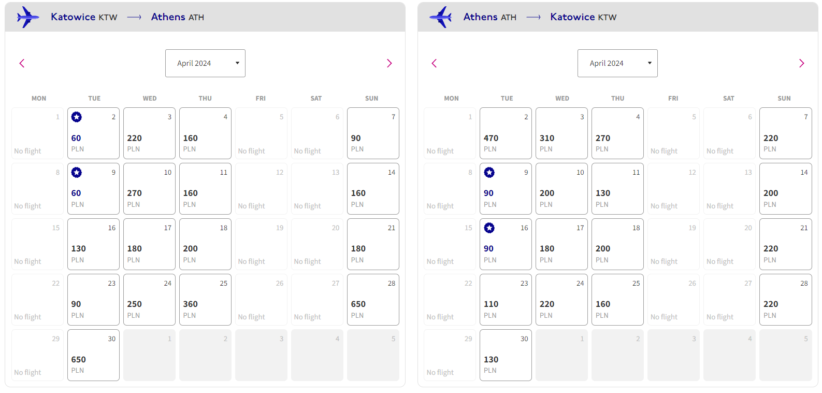Go to previous month in Katowice–Athens calendar
Image resolution: width=822 pixels, height=393 pixels.
[x=22, y=63]
